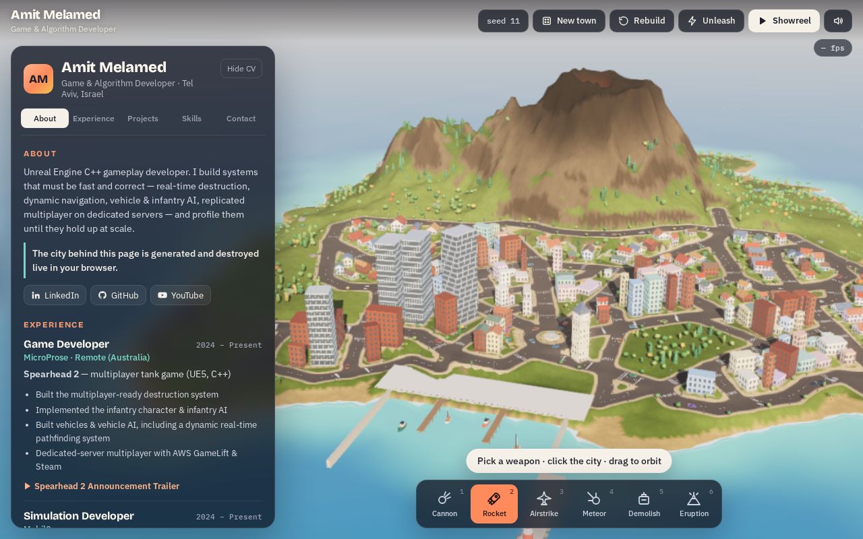Switch to the Experience tab
The height and width of the screenshot is (539, 863).
pyautogui.click(x=94, y=118)
